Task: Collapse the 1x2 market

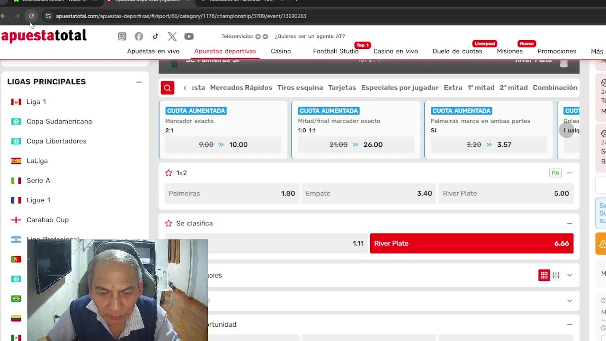Action: [570, 173]
